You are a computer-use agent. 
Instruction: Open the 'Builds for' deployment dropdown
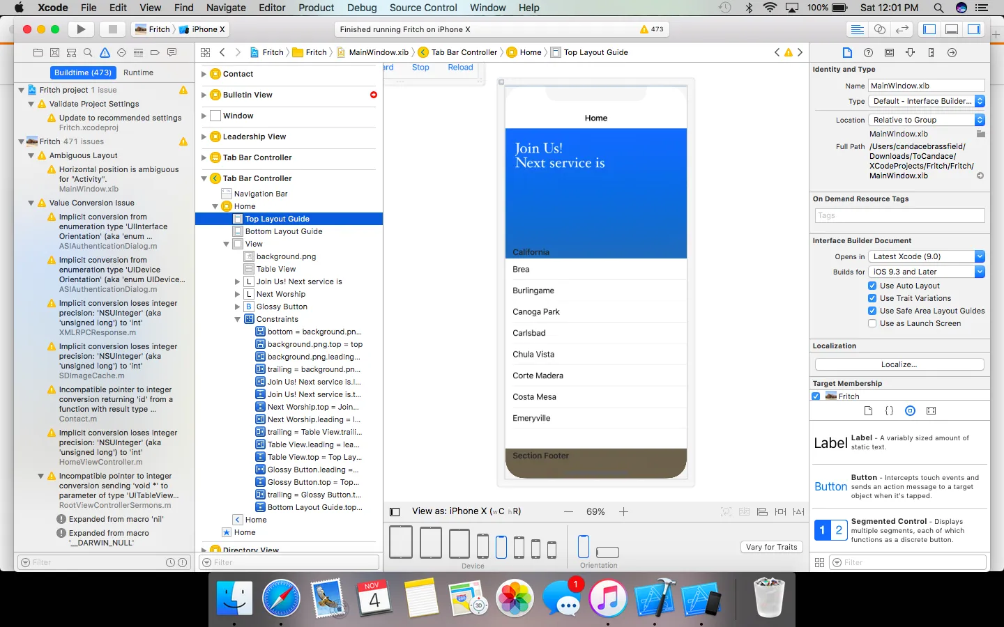(x=927, y=272)
